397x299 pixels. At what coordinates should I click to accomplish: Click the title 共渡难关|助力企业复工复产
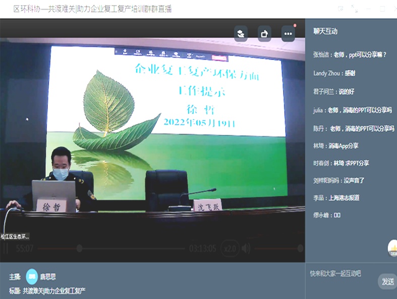click(54, 291)
